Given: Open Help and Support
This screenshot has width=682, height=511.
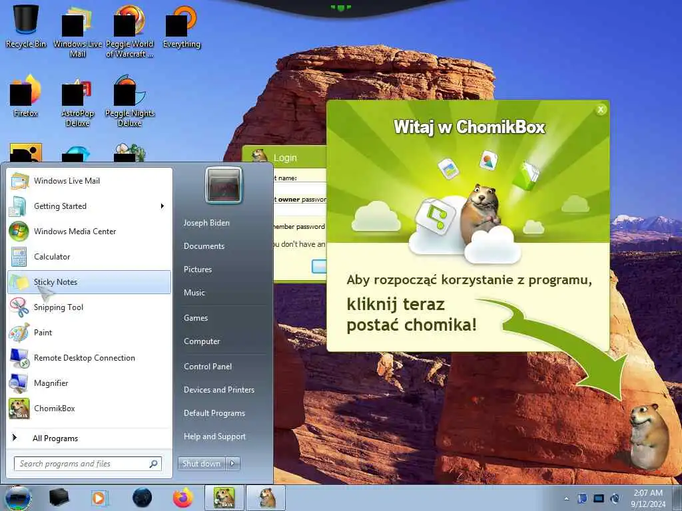Looking at the screenshot, I should pos(215,436).
